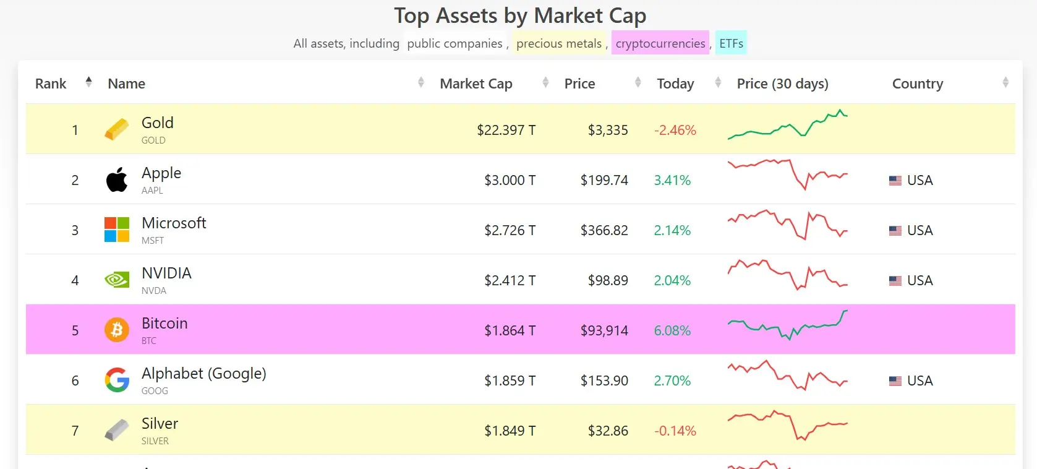The width and height of the screenshot is (1037, 469).
Task: Click the USA flag in Apple row
Action: pyautogui.click(x=895, y=181)
